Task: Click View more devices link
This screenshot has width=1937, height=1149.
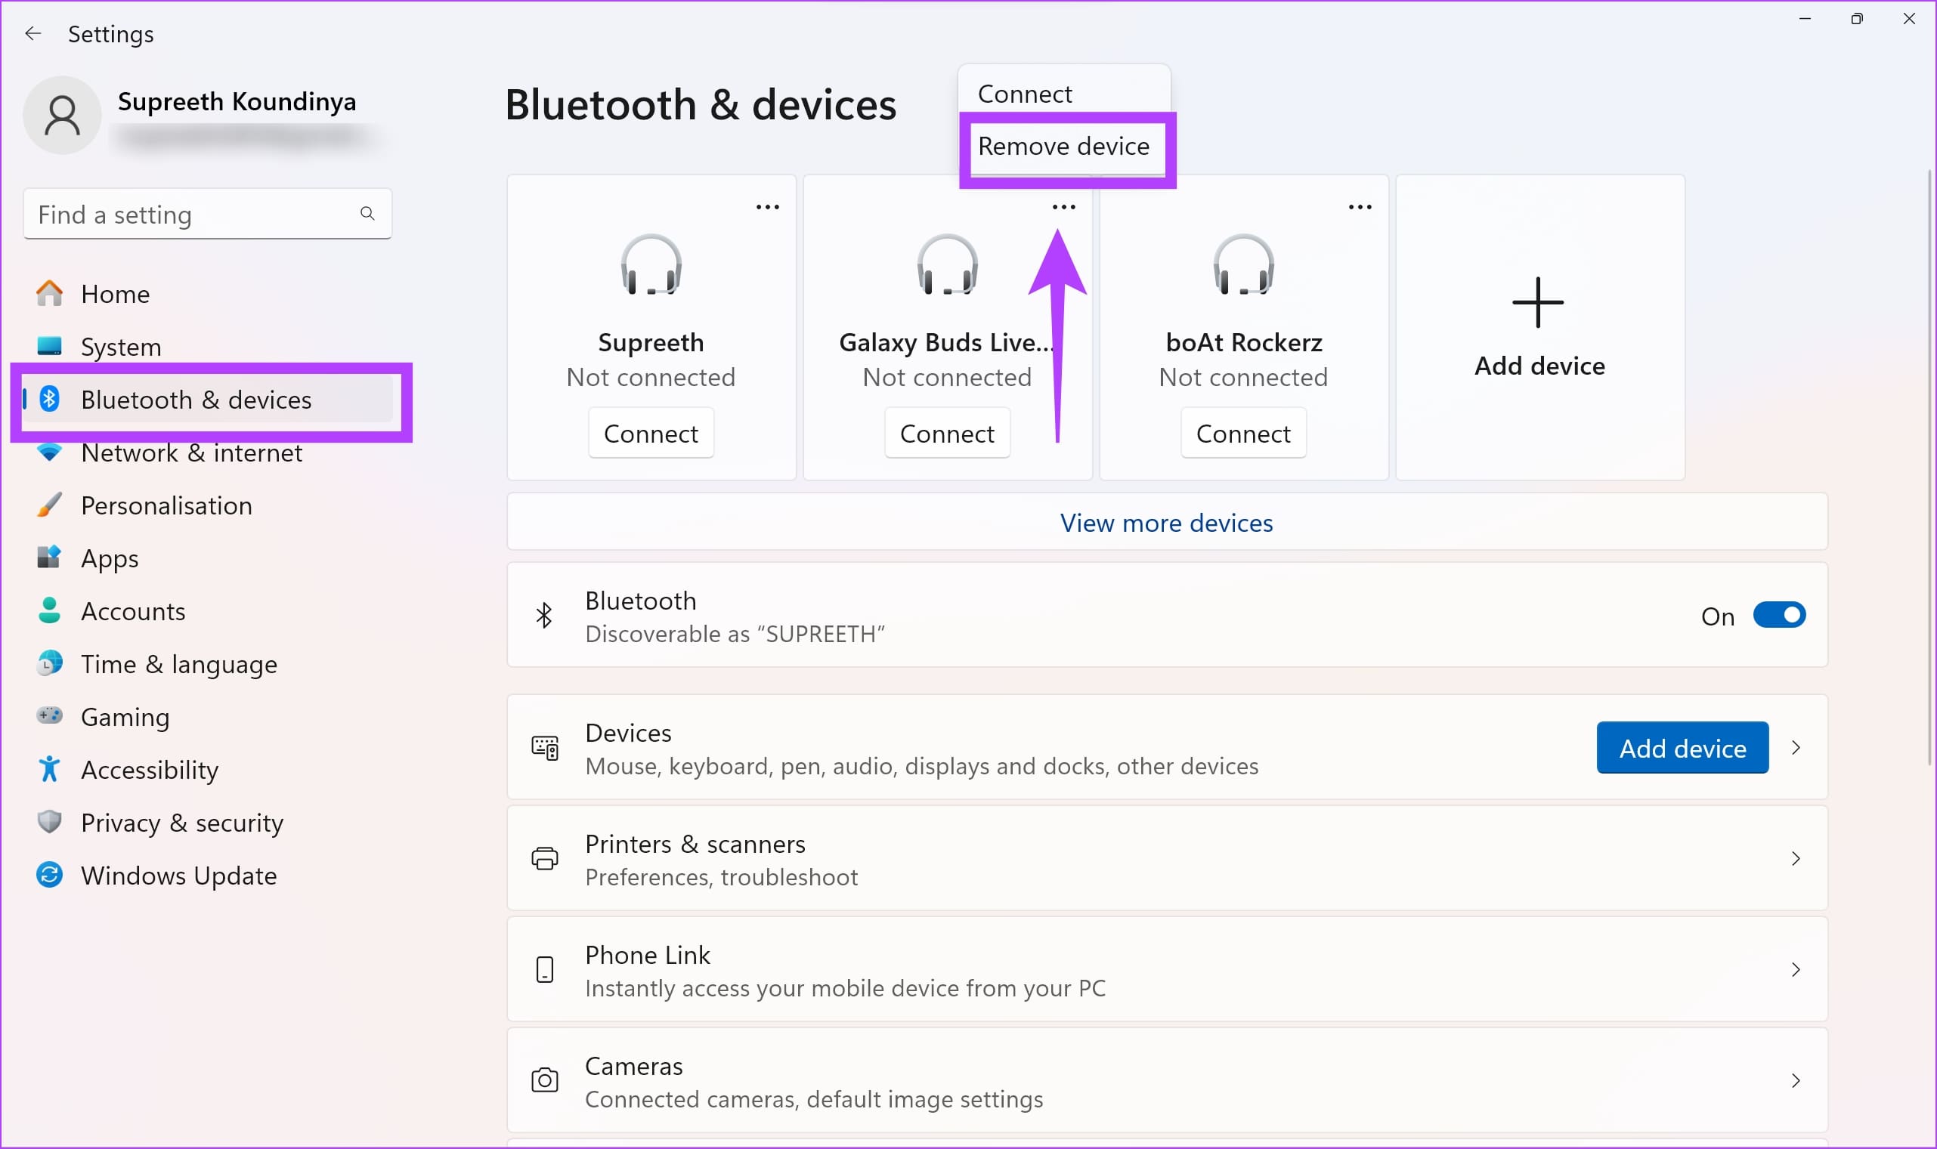Action: pos(1165,523)
